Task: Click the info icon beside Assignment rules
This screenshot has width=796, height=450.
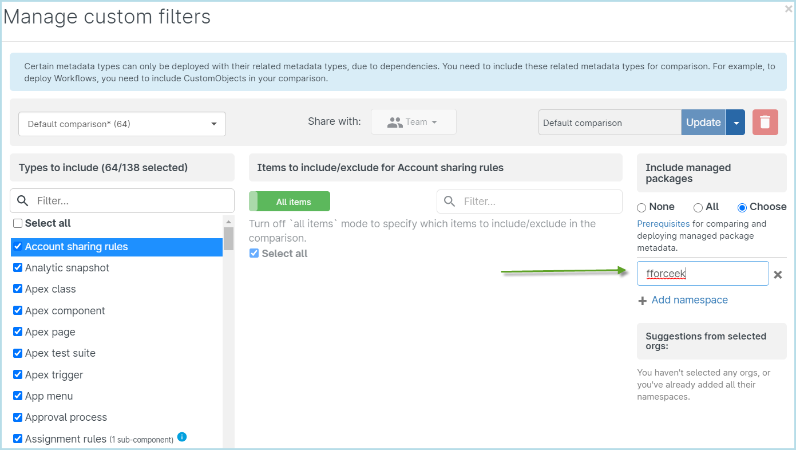Action: 182,437
